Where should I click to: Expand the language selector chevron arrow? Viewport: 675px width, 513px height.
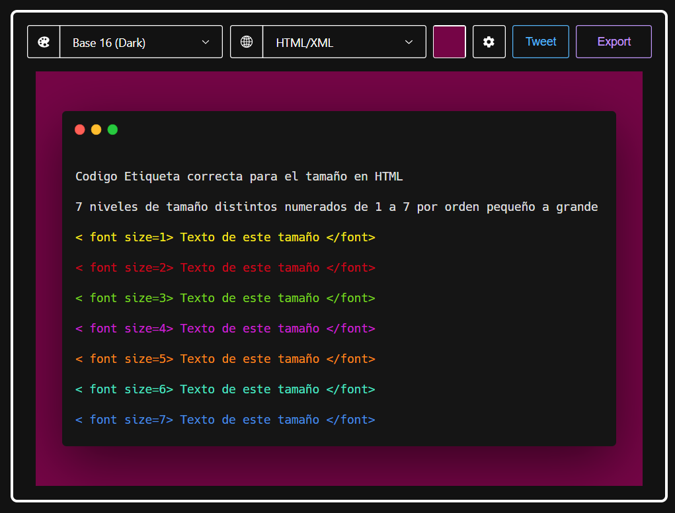coord(409,42)
